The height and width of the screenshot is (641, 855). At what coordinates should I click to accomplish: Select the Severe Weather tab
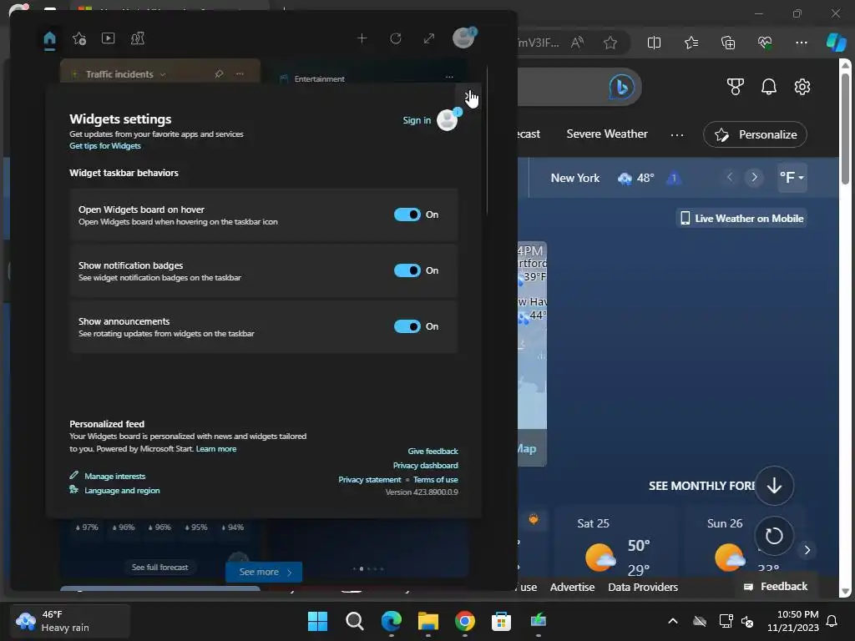(x=607, y=134)
